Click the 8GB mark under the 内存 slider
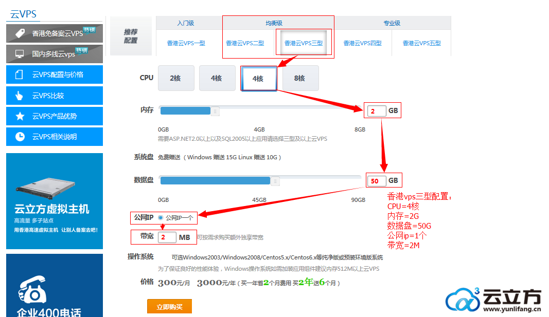Screen dimensions: 549x317 [360, 129]
